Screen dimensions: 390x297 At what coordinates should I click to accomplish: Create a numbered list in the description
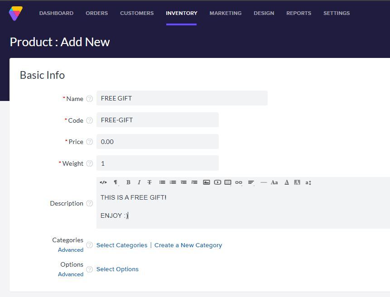click(173, 182)
